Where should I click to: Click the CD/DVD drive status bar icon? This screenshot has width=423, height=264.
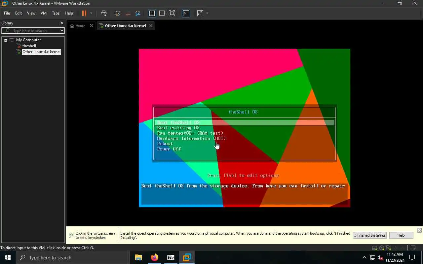(x=382, y=248)
